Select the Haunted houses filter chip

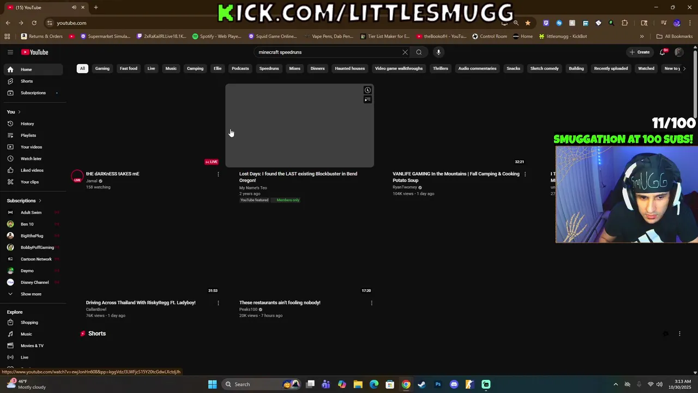(350, 69)
